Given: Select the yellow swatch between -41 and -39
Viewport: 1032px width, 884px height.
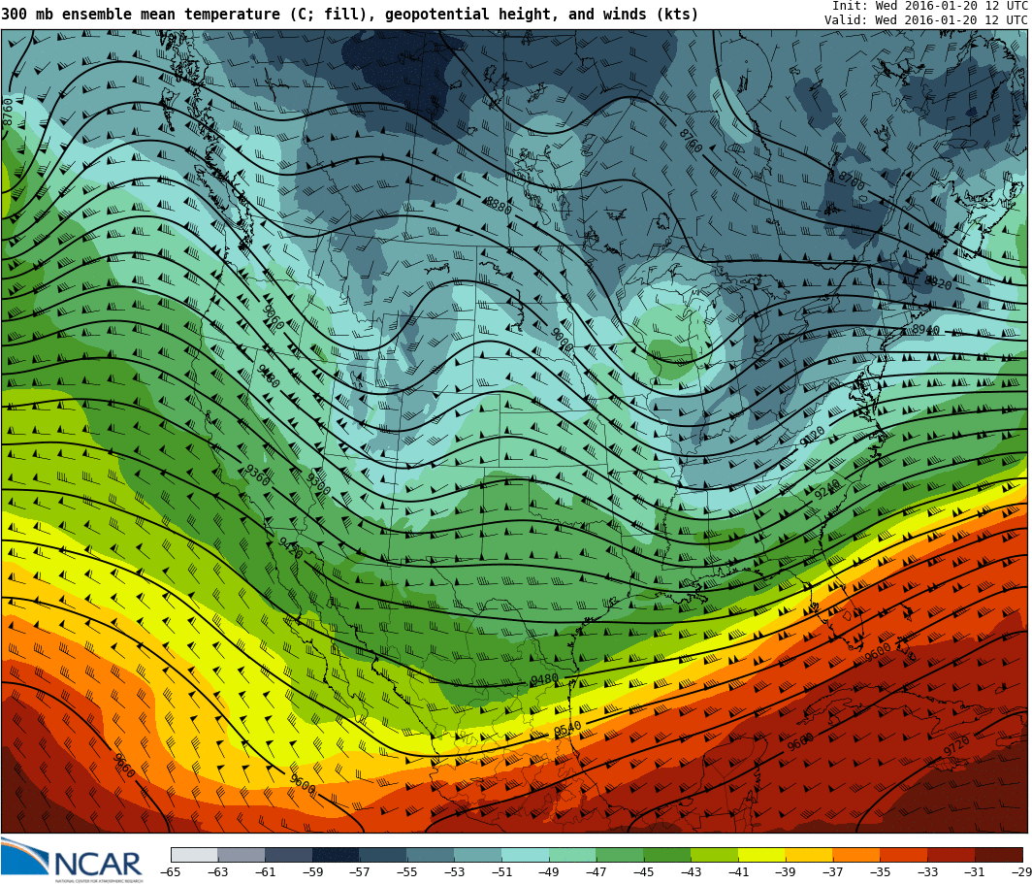Looking at the screenshot, I should pyautogui.click(x=761, y=855).
